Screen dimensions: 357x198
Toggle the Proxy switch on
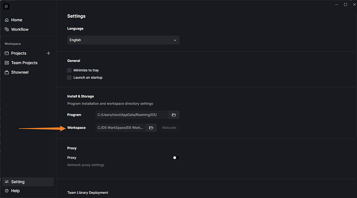[176, 158]
